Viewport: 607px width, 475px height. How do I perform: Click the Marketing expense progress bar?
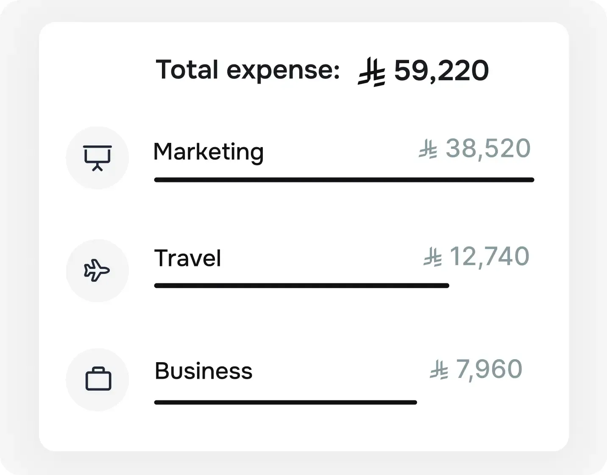coord(344,180)
